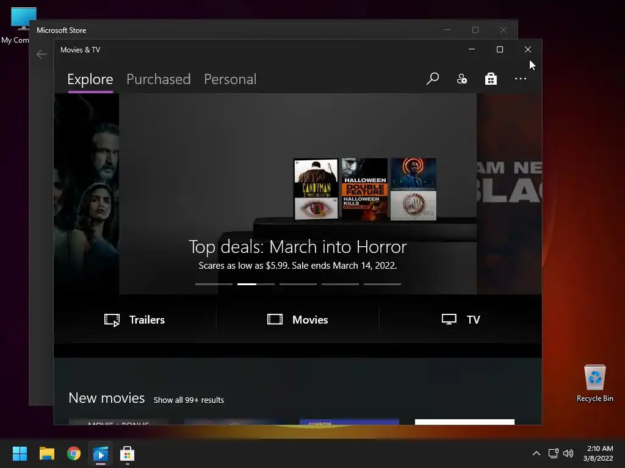Open the clock and date flyout

click(598, 453)
